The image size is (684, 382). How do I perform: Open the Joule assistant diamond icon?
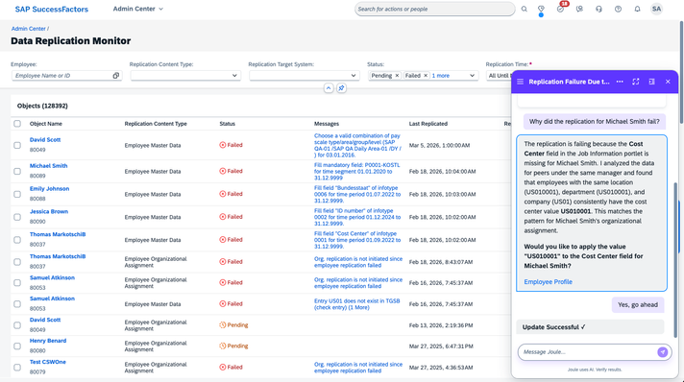coord(541,9)
